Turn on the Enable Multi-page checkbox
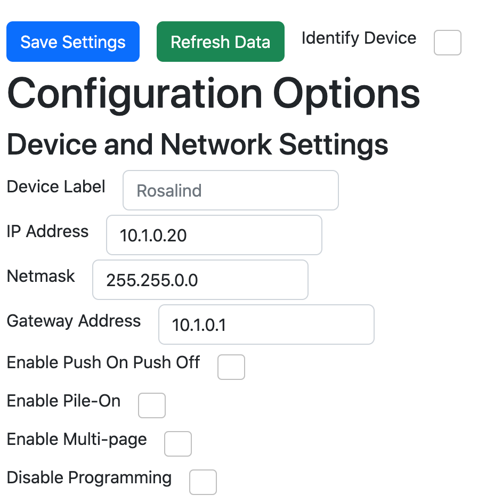The height and width of the screenshot is (503, 502). click(x=178, y=444)
